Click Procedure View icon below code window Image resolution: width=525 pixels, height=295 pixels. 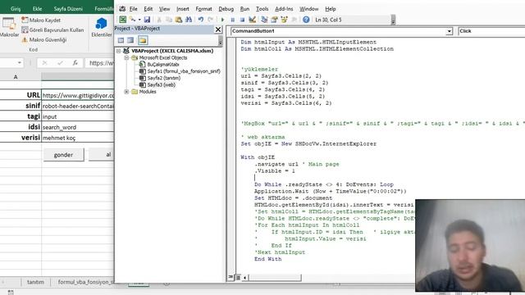pos(231,277)
